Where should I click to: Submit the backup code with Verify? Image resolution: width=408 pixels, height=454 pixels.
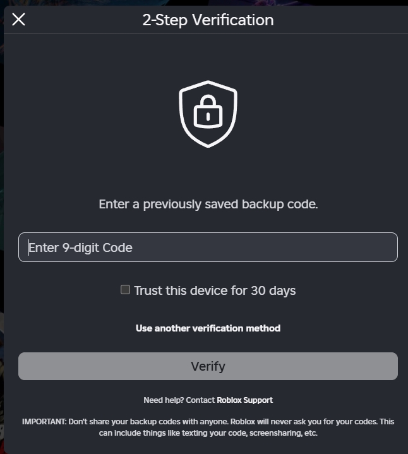[x=208, y=366]
